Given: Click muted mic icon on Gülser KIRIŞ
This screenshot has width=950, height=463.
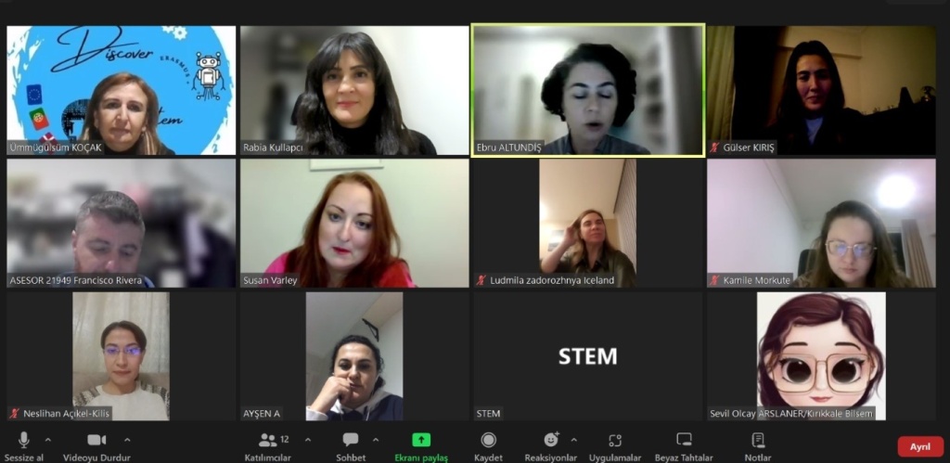Looking at the screenshot, I should point(715,148).
